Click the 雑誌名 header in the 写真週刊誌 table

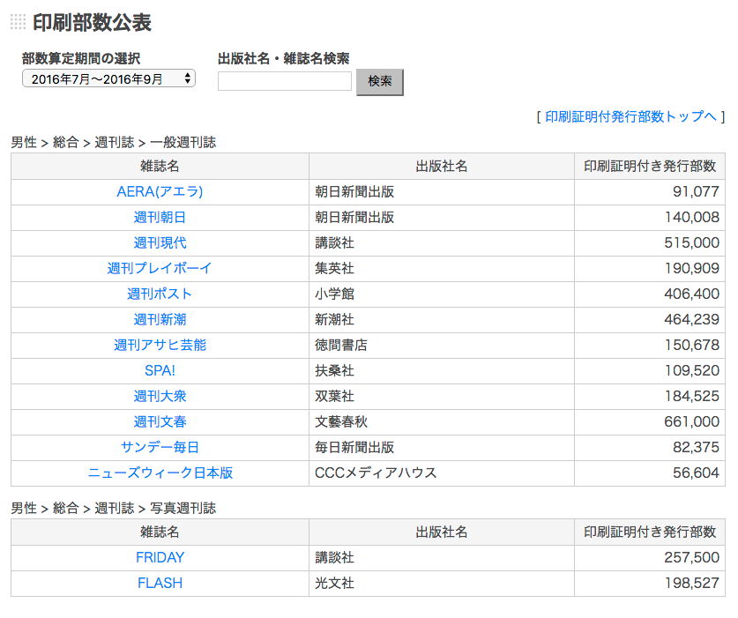[160, 532]
